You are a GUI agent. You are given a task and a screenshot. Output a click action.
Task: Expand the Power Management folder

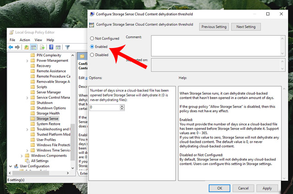click(27, 60)
